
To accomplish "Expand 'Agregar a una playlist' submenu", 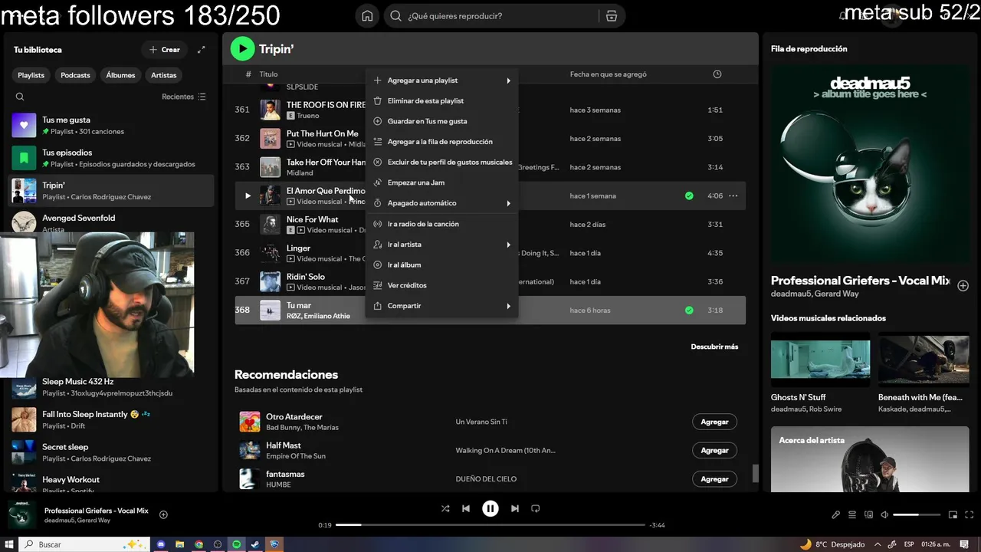I will (x=441, y=80).
